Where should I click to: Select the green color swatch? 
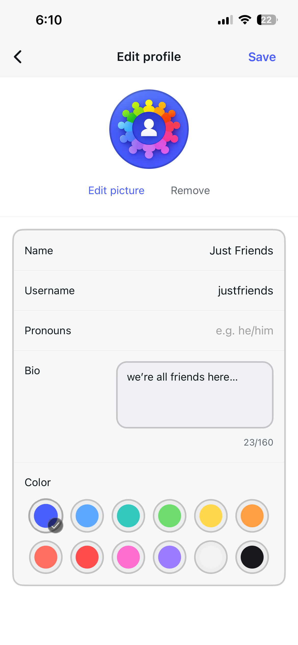pyautogui.click(x=170, y=516)
